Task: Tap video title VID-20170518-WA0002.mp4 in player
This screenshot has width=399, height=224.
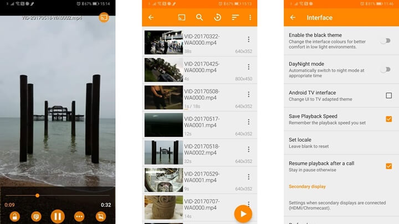Action: coord(52,18)
